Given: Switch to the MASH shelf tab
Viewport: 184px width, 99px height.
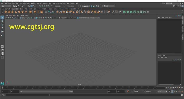Looking at the screenshot, I should pos(67,9).
